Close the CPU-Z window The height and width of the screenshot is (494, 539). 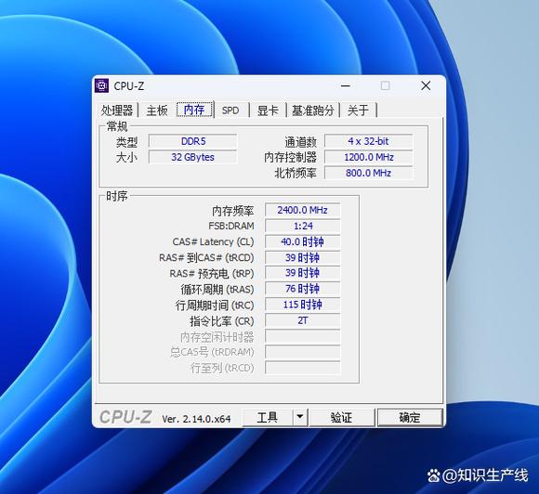pyautogui.click(x=426, y=85)
